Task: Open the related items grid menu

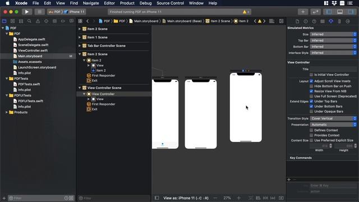Action: pos(80,21)
